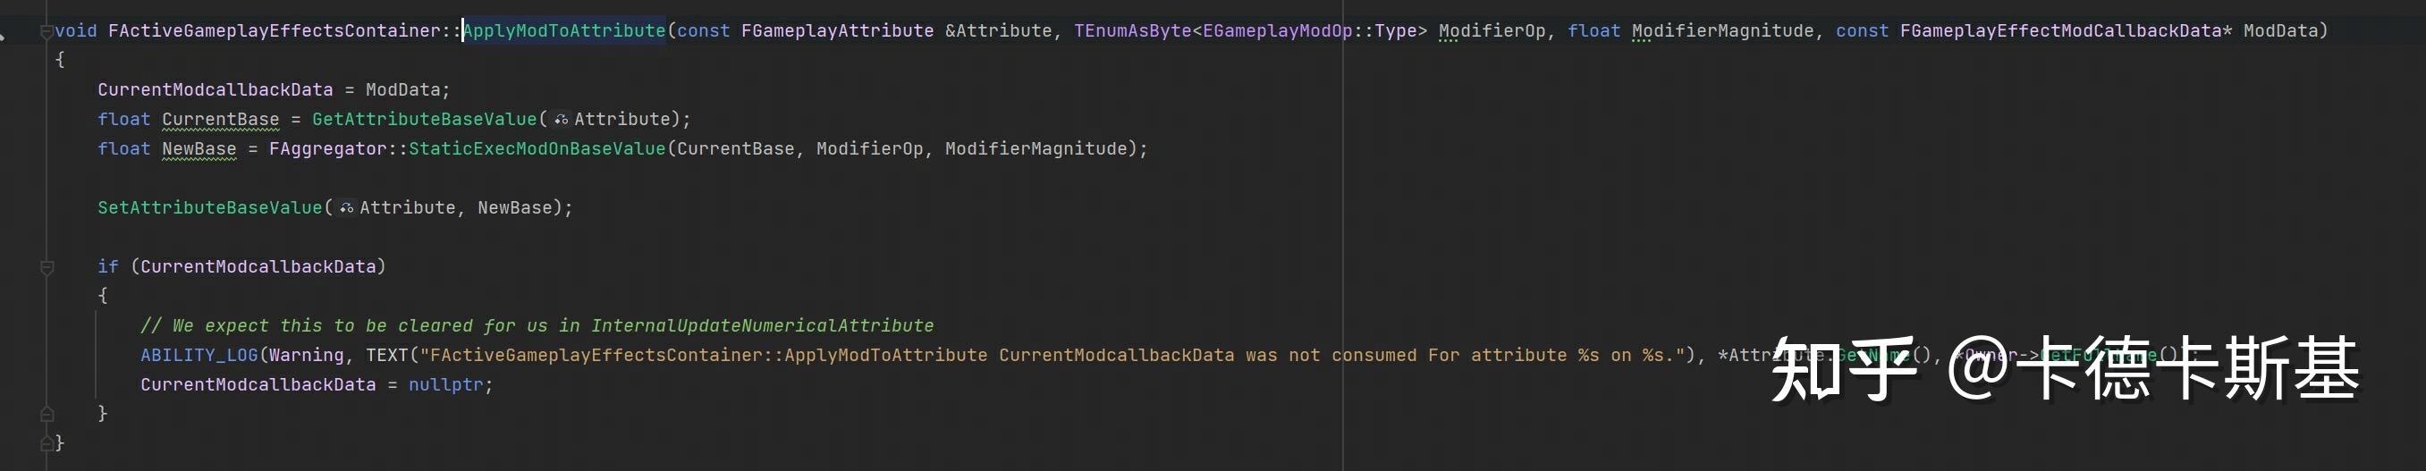Viewport: 2426px width, 471px height.
Task: Click the StaticExecModOnBaseValue method call
Action: click(x=537, y=149)
